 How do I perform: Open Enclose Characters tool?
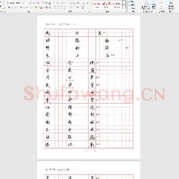coord(49,7)
